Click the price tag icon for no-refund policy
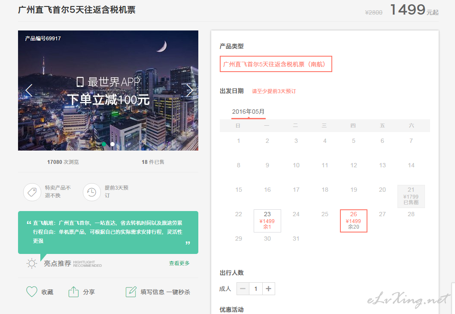The height and width of the screenshot is (314, 455). point(32,192)
